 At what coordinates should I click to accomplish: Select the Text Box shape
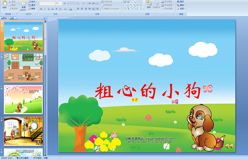click(x=125, y=2)
